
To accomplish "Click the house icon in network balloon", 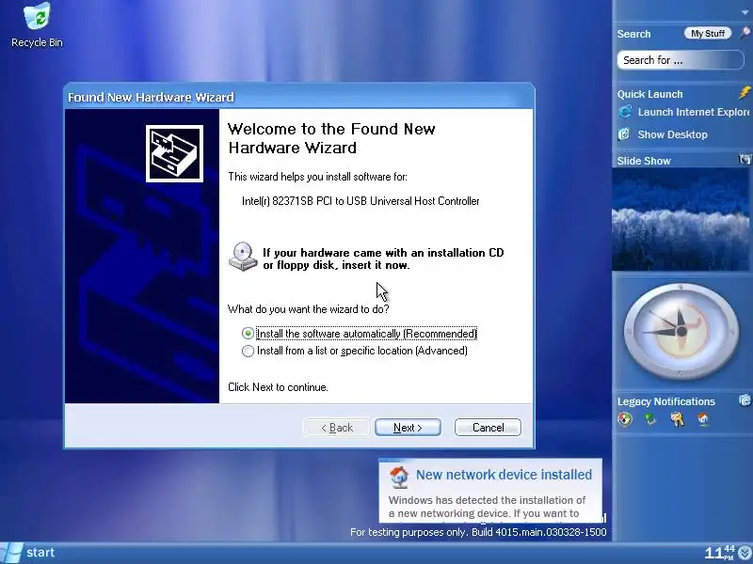I will [398, 477].
